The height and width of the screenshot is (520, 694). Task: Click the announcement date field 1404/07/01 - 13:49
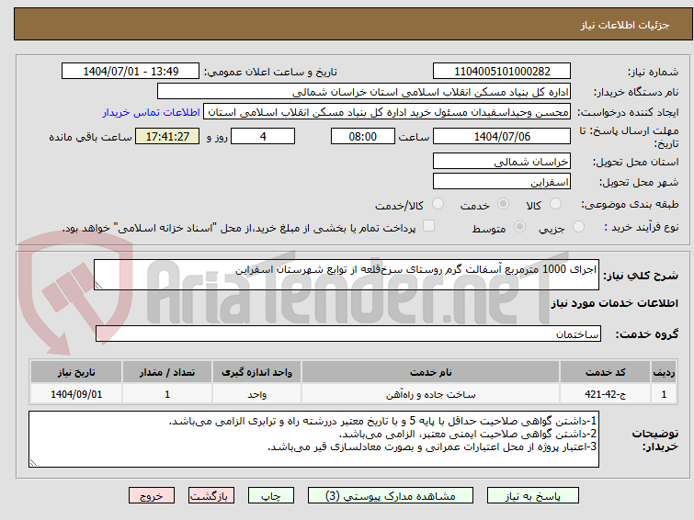[x=131, y=72]
